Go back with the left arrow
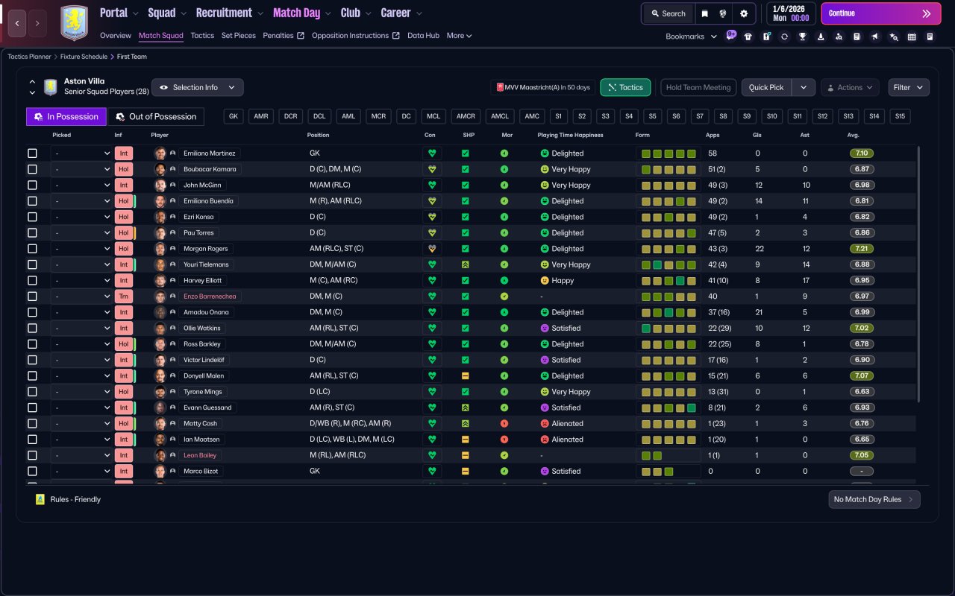Viewport: 955px width, 596px height. coord(18,23)
